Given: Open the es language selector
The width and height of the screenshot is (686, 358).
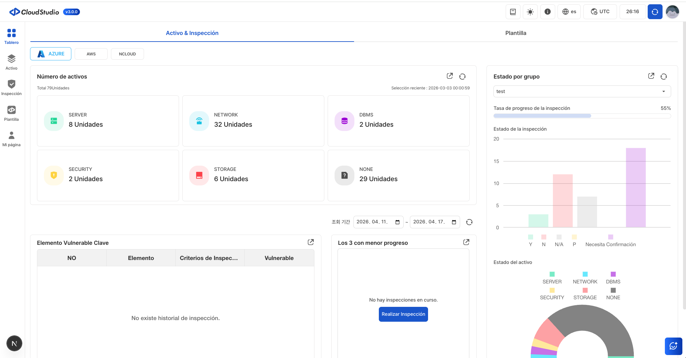Looking at the screenshot, I should pos(569,12).
